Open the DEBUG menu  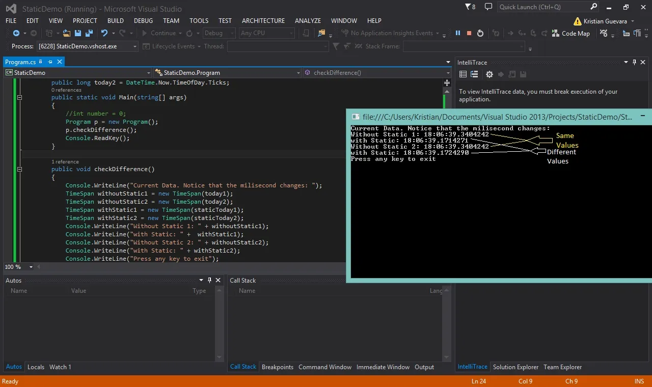point(143,21)
